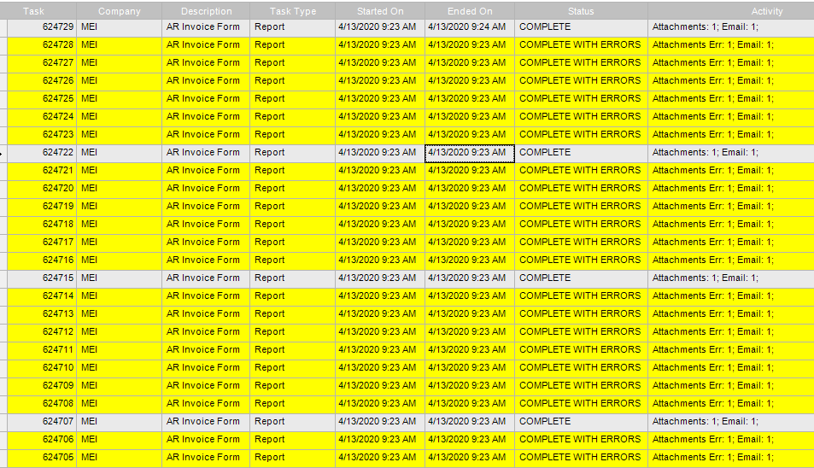
Task: Select focused Ended On cell in row 624722
Action: tap(470, 153)
